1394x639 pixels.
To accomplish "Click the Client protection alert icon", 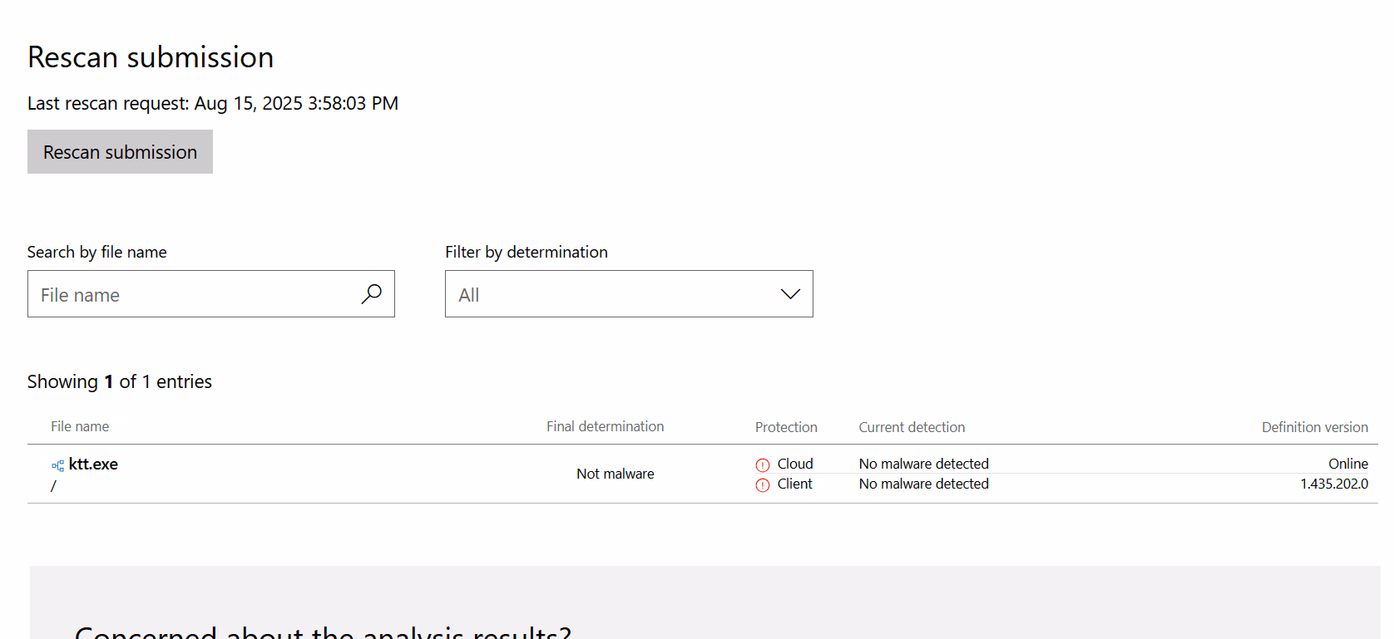I will click(x=763, y=485).
